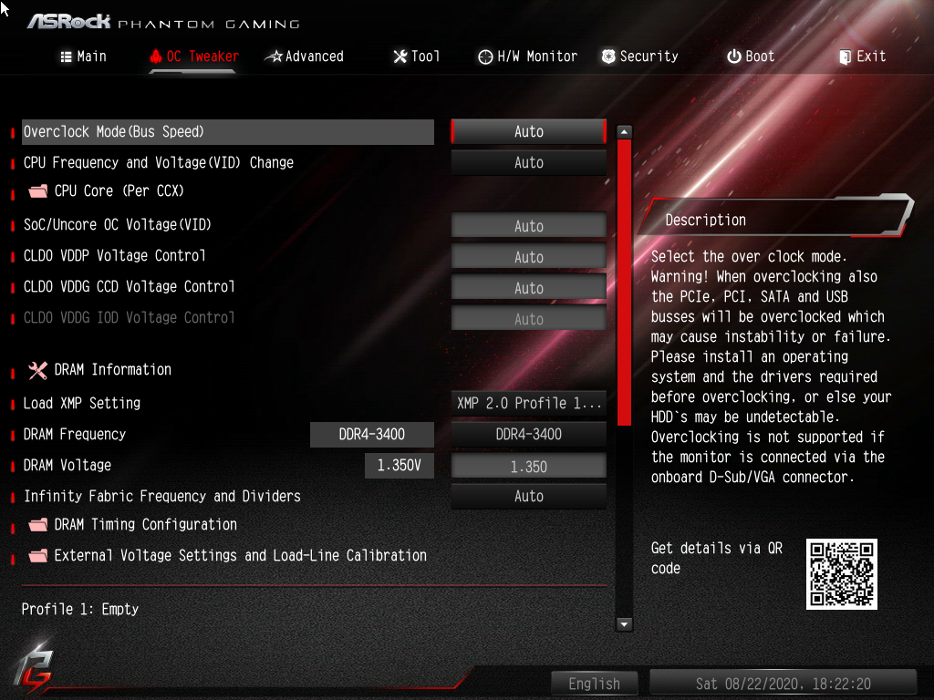
Task: Open SoC/Uncore OC Voltage Auto field
Action: pos(529,226)
